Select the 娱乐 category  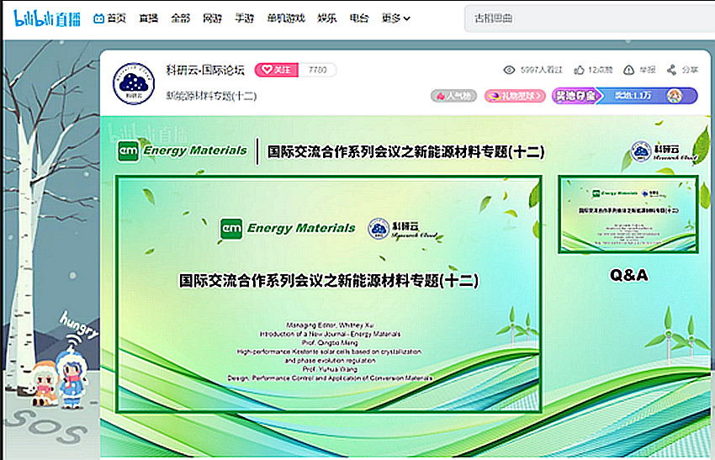[x=327, y=19]
